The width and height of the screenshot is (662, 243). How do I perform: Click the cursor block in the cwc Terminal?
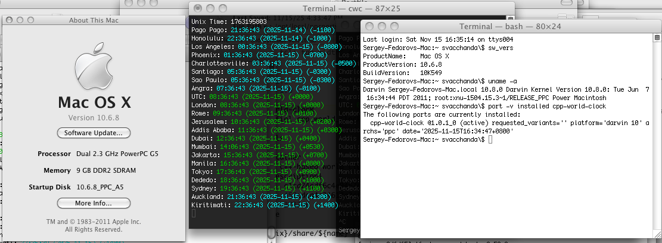point(194,214)
